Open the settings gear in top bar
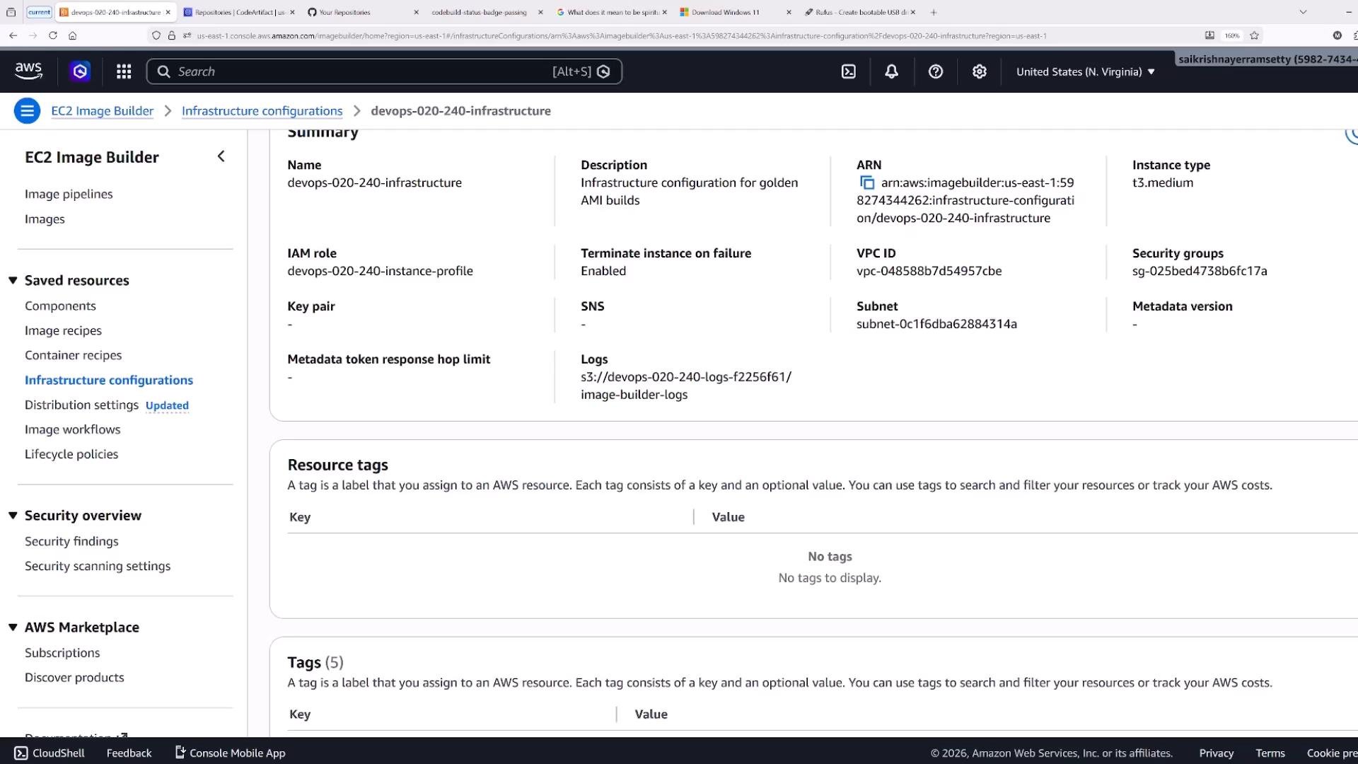 point(980,71)
